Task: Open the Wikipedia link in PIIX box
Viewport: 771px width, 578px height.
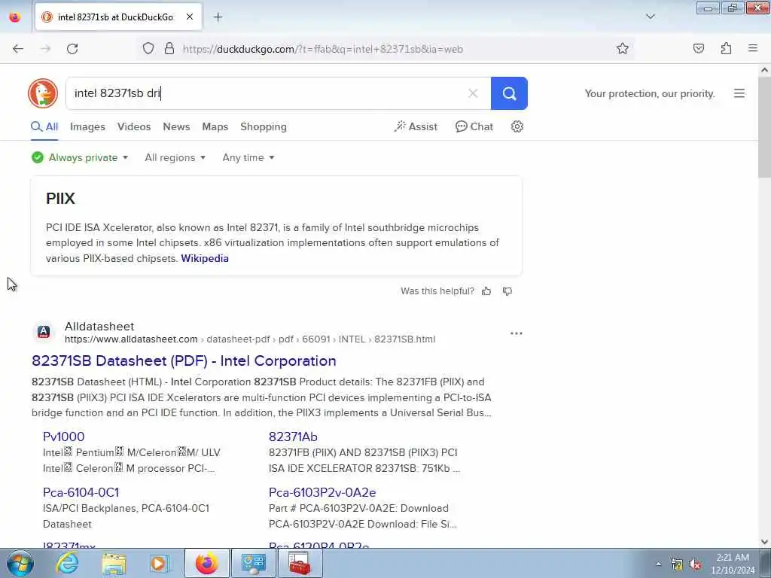Action: (205, 259)
